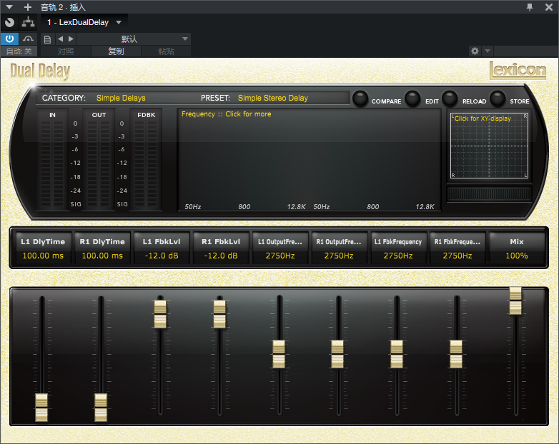
Task: Click the Dual Delay title logo
Action: [x=40, y=71]
